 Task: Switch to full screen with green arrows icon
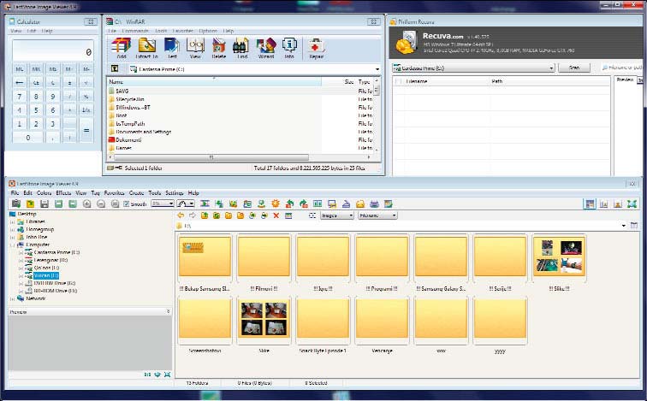(632, 203)
